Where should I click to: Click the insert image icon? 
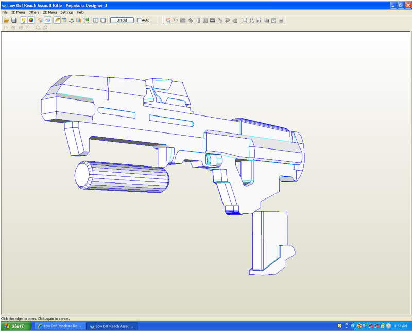click(x=213, y=20)
